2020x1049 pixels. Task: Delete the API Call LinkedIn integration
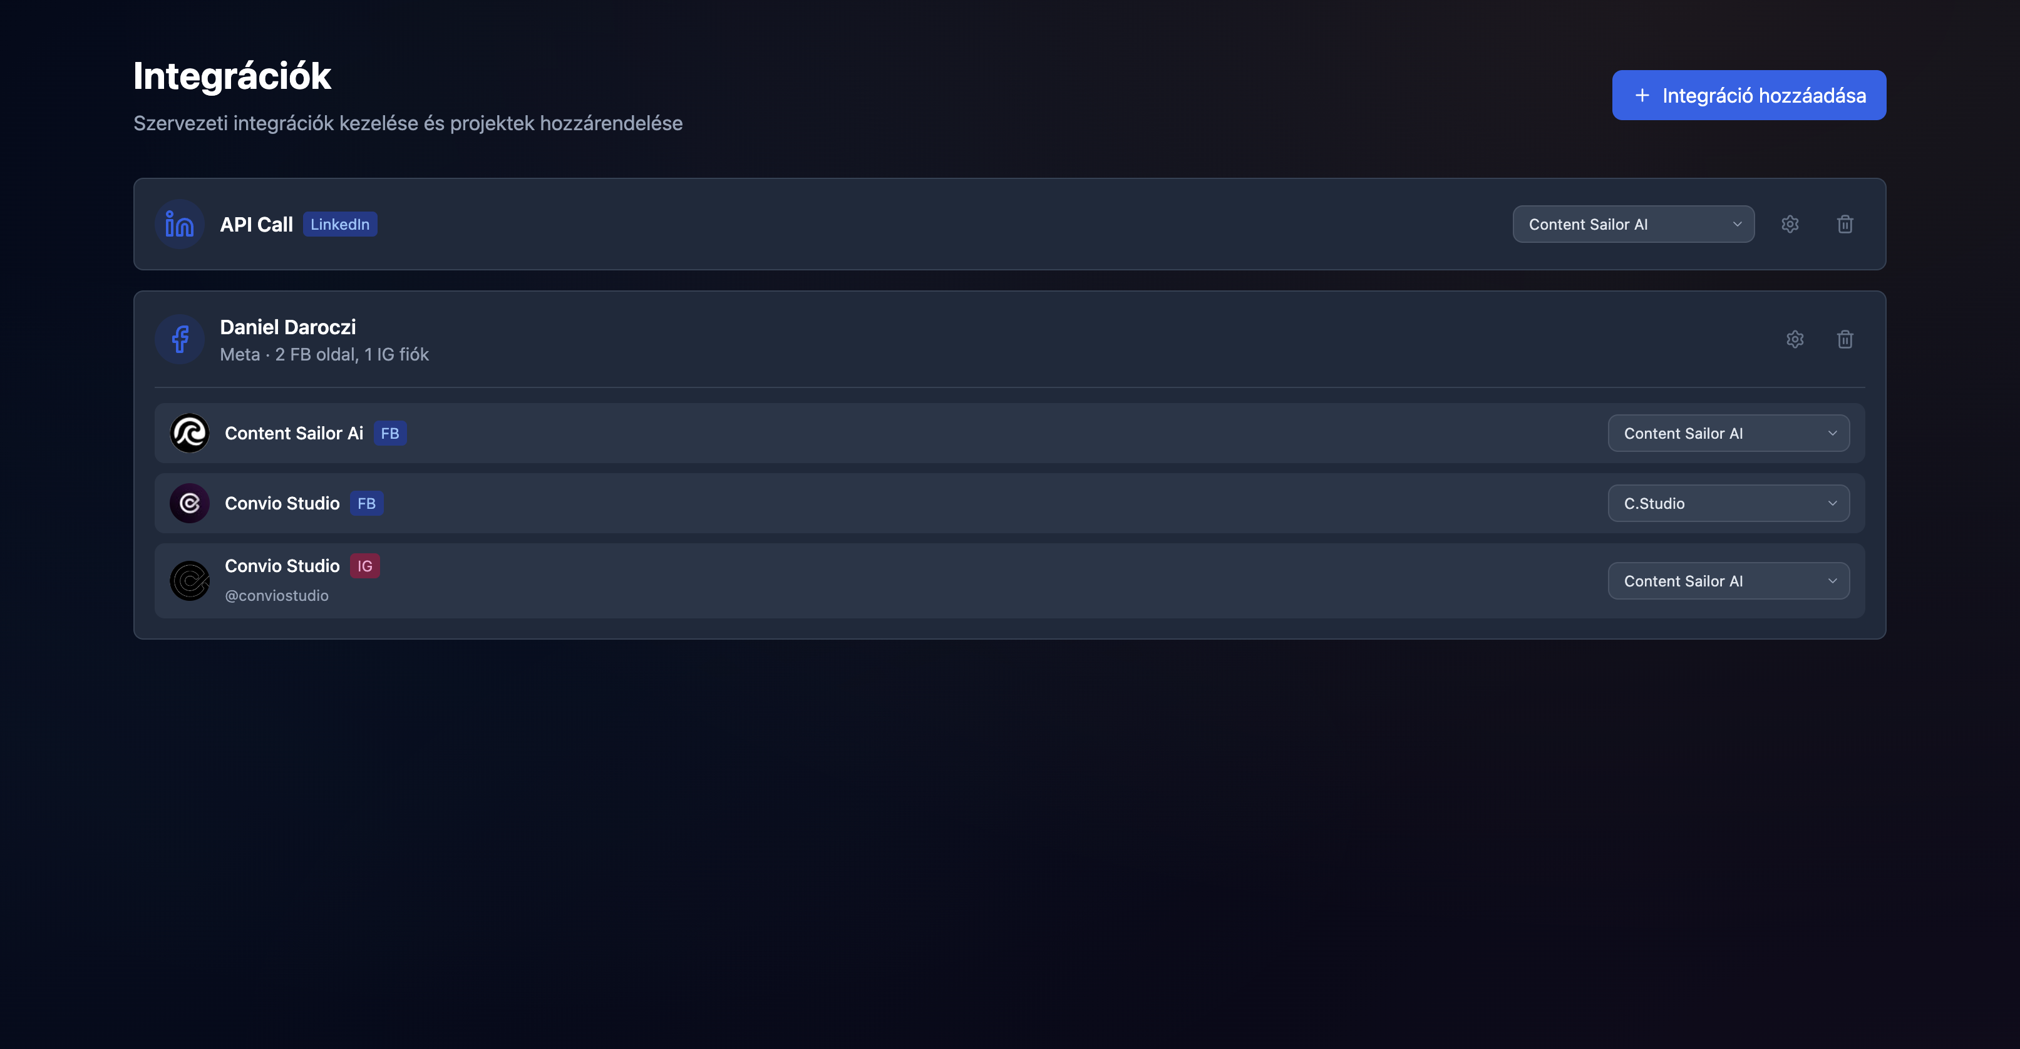[x=1845, y=224]
